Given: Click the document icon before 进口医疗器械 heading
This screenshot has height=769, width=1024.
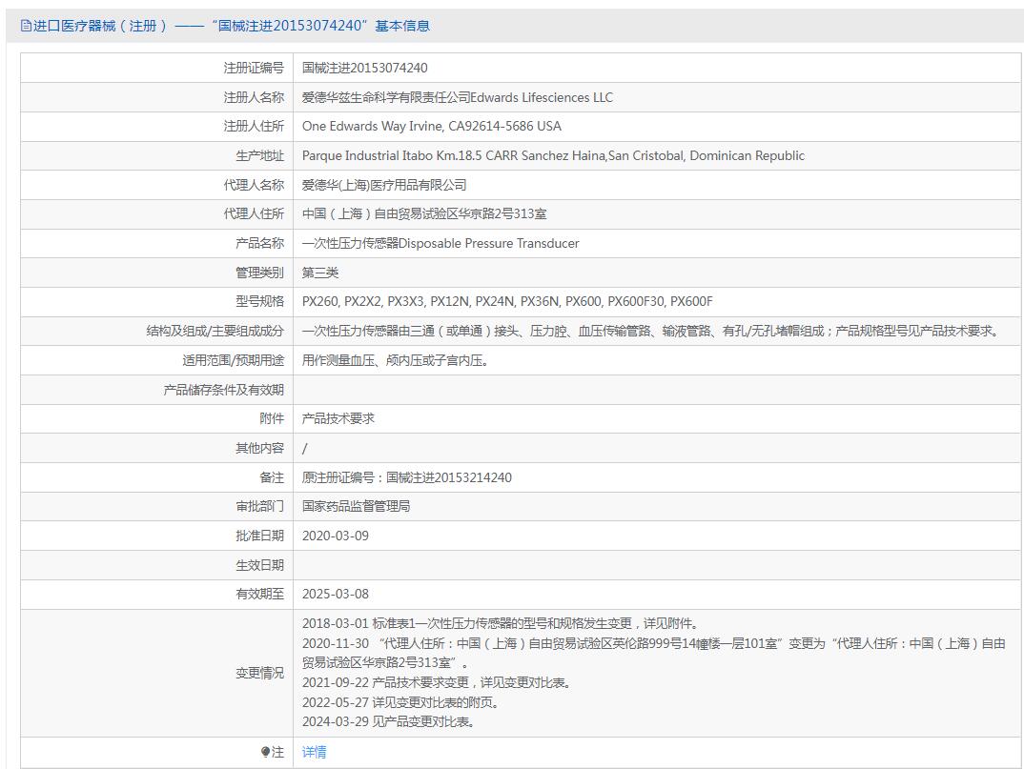Looking at the screenshot, I should coord(26,26).
